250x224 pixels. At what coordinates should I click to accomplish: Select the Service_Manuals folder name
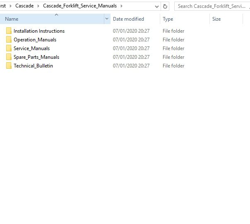coord(31,48)
